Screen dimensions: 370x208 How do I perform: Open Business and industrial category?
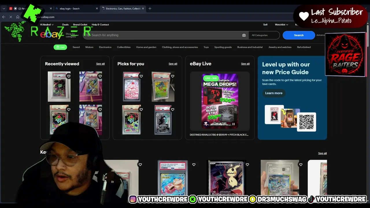coord(250,47)
